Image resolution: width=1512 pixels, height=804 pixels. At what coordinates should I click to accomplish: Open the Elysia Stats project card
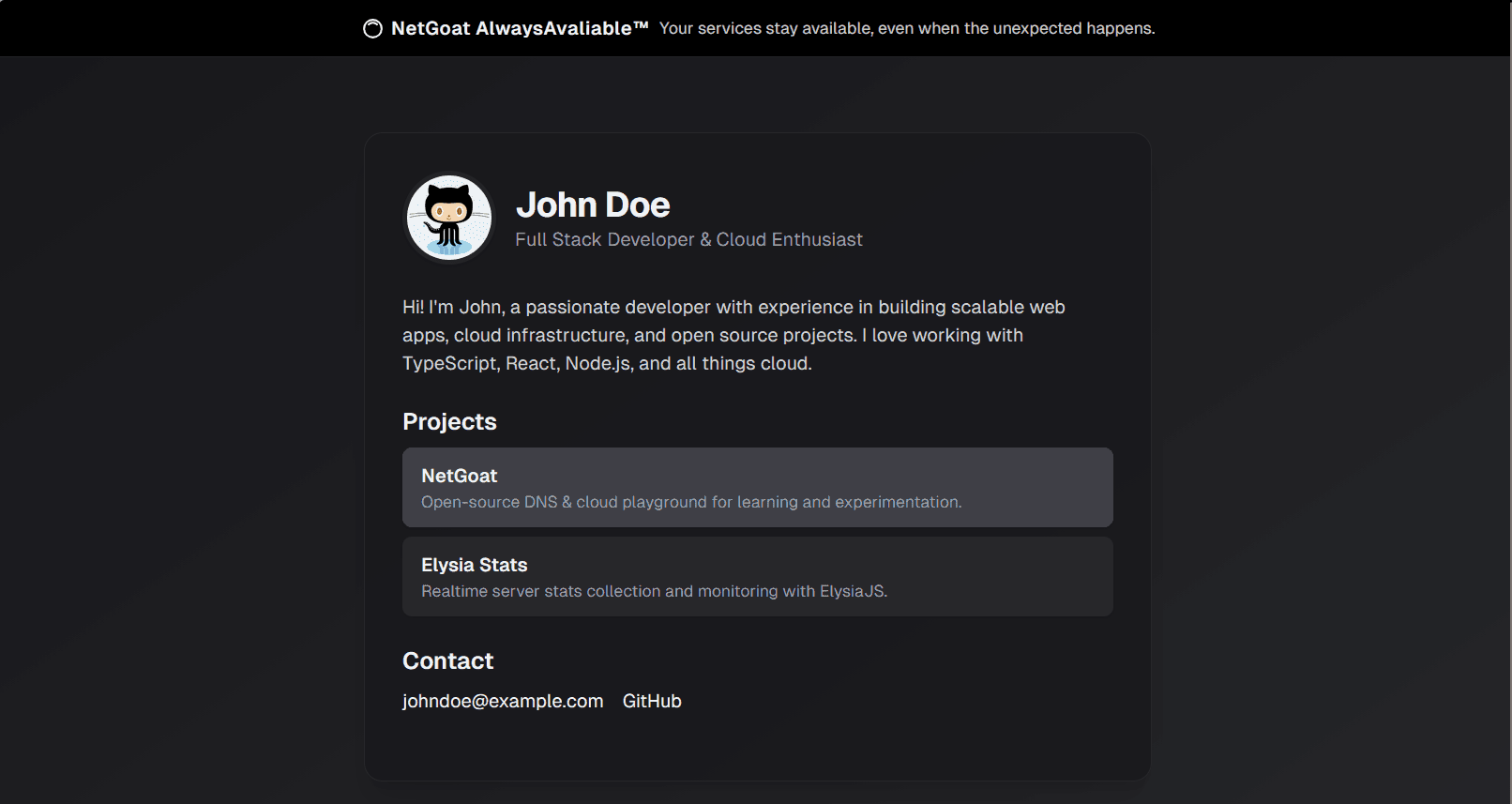[x=757, y=576]
